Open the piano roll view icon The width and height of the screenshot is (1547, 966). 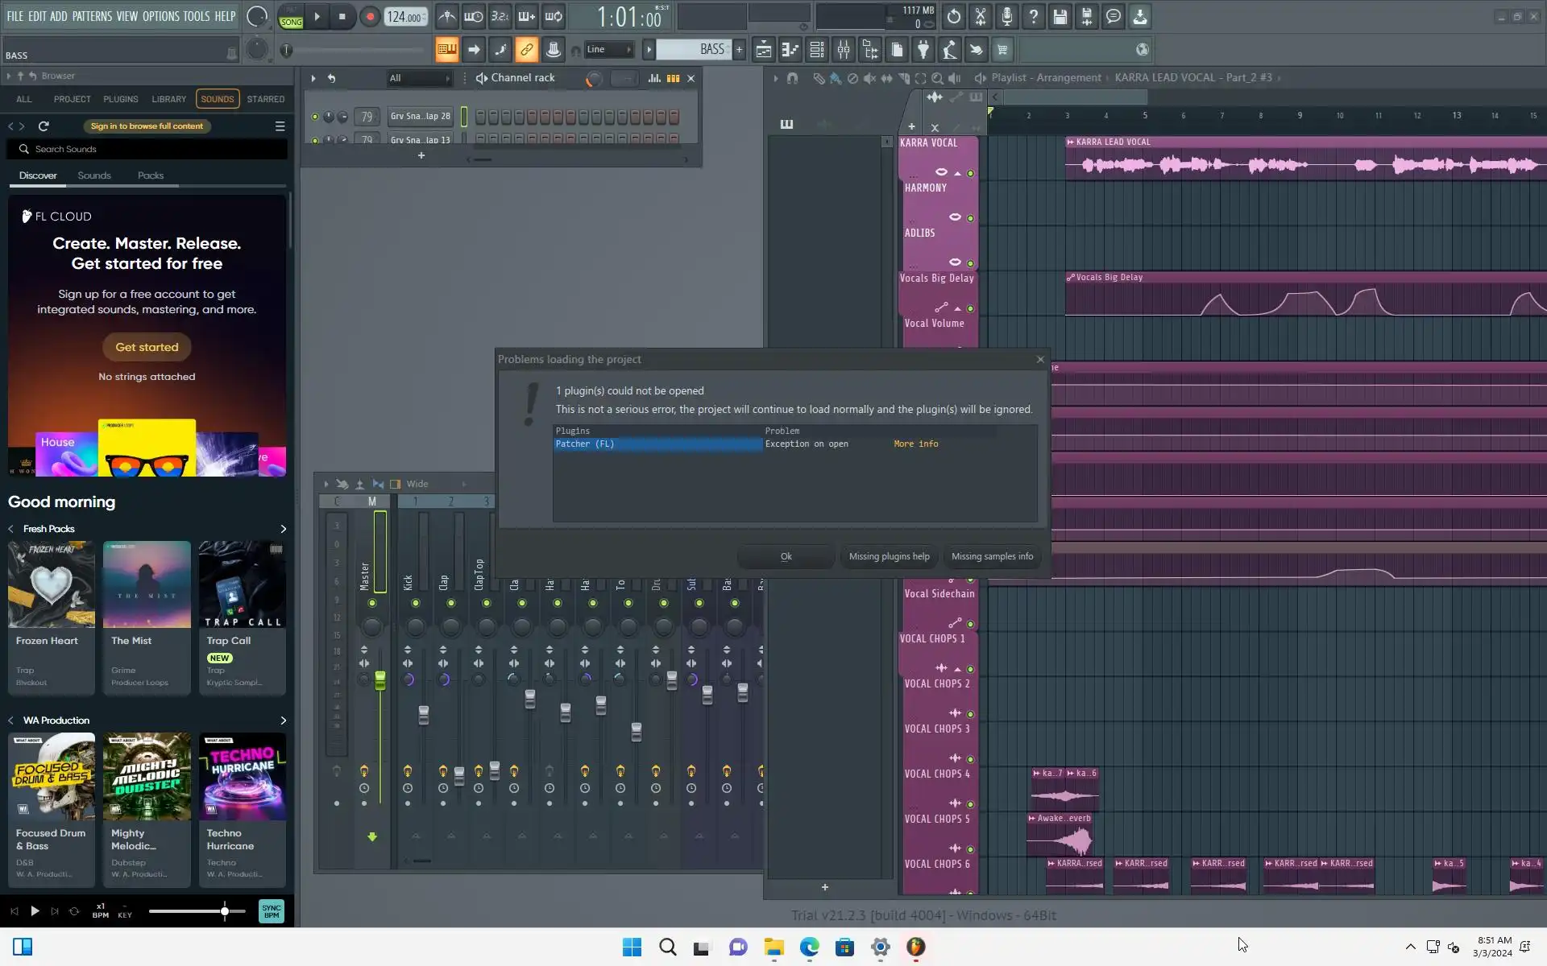coord(790,50)
